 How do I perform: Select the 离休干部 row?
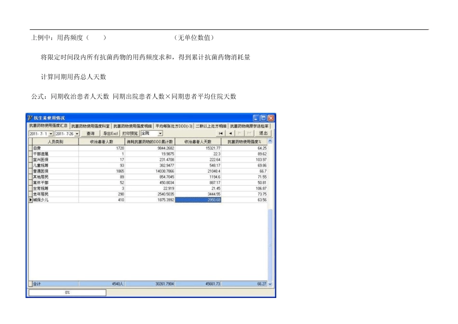(148, 183)
